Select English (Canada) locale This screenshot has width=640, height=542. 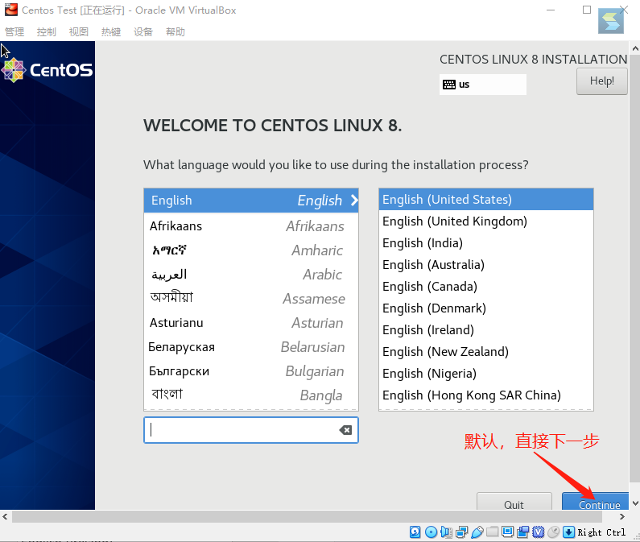tap(486, 287)
